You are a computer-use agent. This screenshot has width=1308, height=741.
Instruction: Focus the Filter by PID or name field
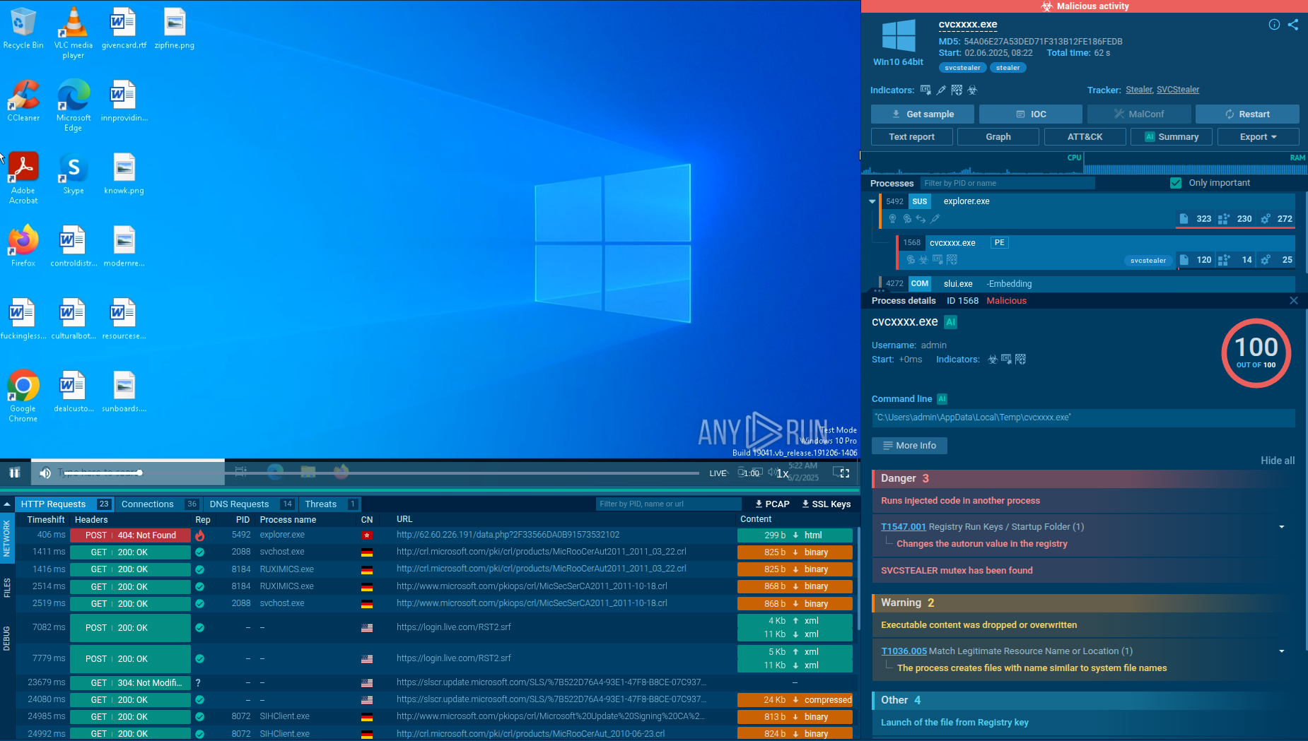tap(1008, 183)
